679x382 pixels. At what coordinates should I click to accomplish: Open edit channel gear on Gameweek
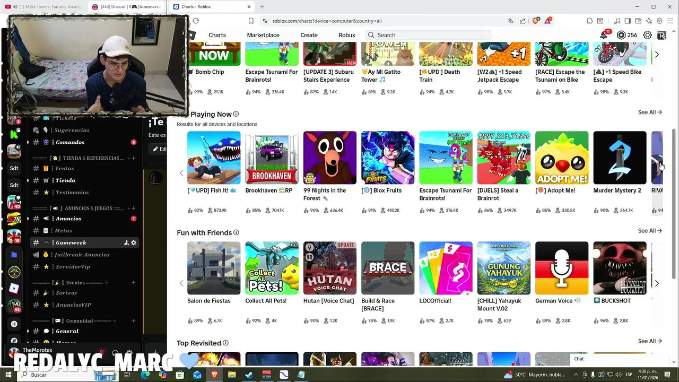tap(134, 242)
